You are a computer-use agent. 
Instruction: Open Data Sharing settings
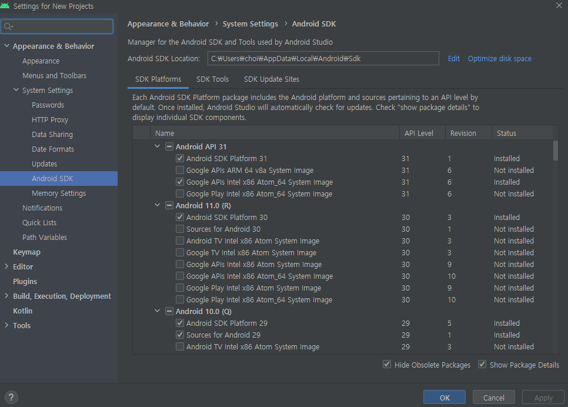[x=52, y=135]
